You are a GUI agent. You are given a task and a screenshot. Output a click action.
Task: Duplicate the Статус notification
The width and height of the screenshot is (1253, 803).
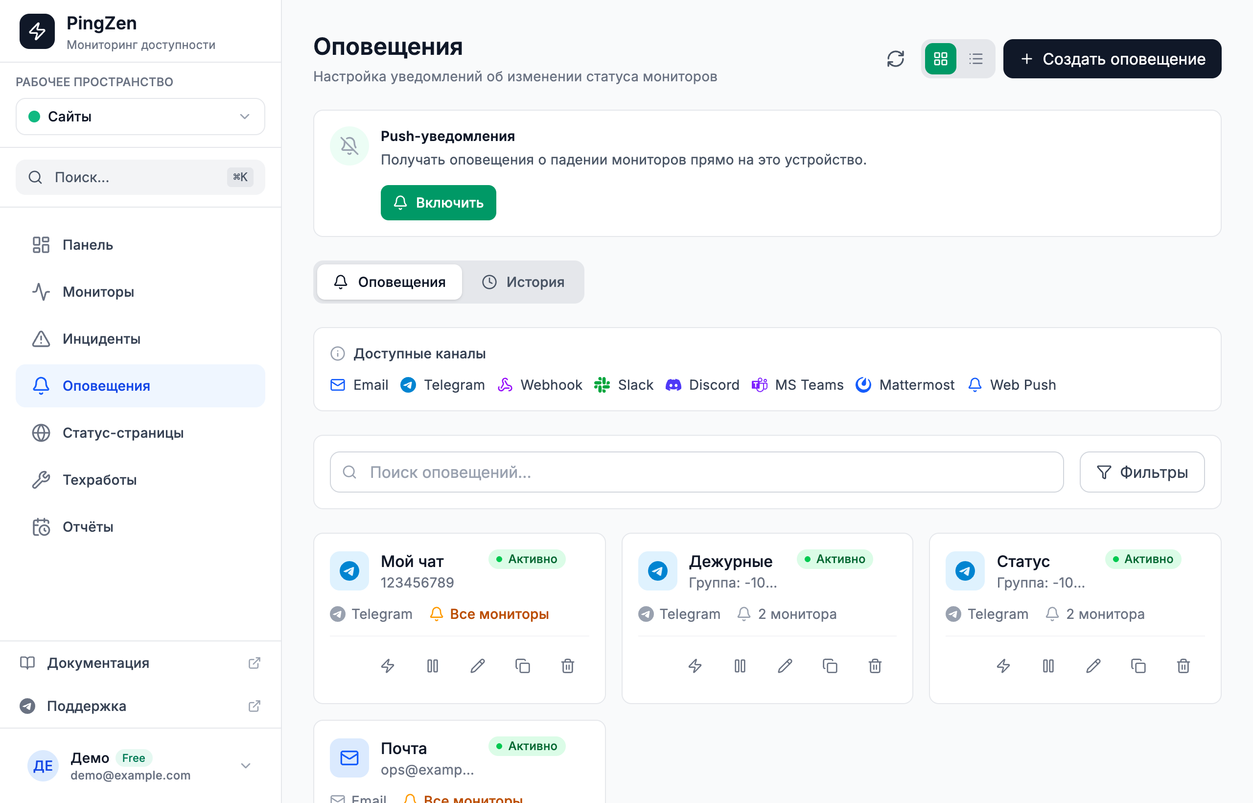pos(1138,666)
